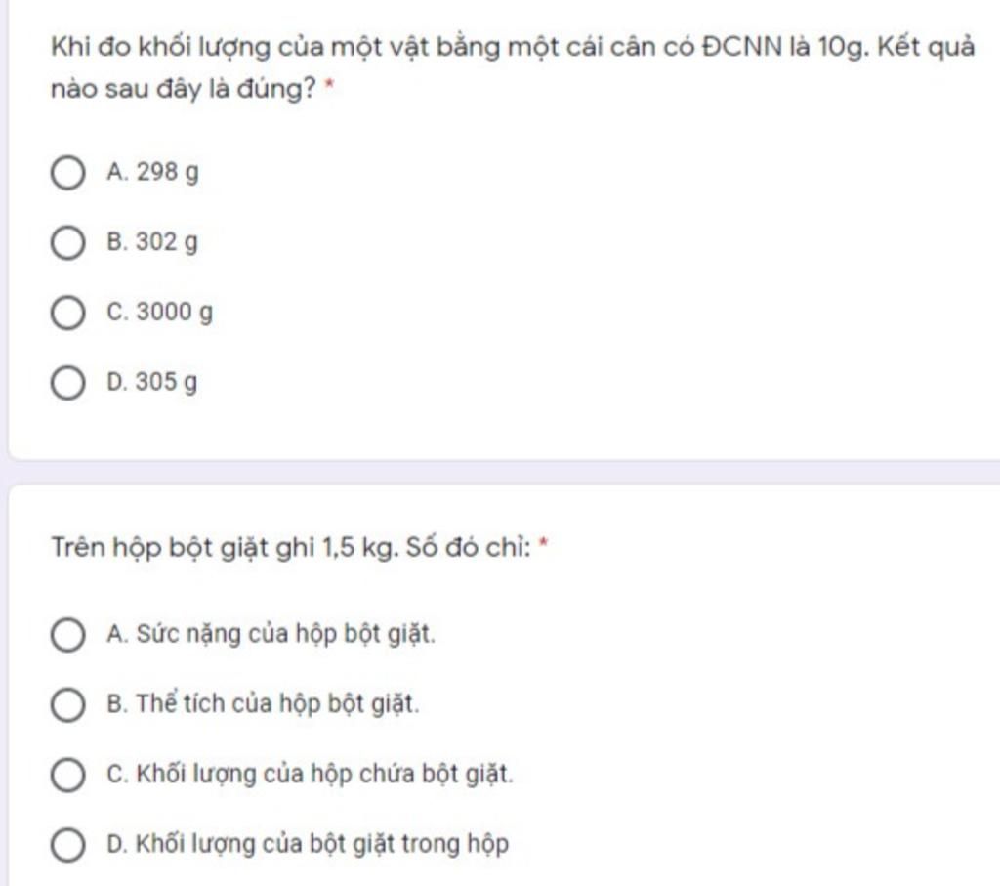Click the '305 g' answer label
This screenshot has height=886, width=1000.
(x=166, y=383)
